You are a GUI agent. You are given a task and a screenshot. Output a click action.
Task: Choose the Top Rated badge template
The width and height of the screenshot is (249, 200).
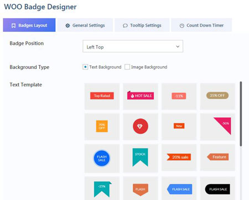tap(102, 96)
